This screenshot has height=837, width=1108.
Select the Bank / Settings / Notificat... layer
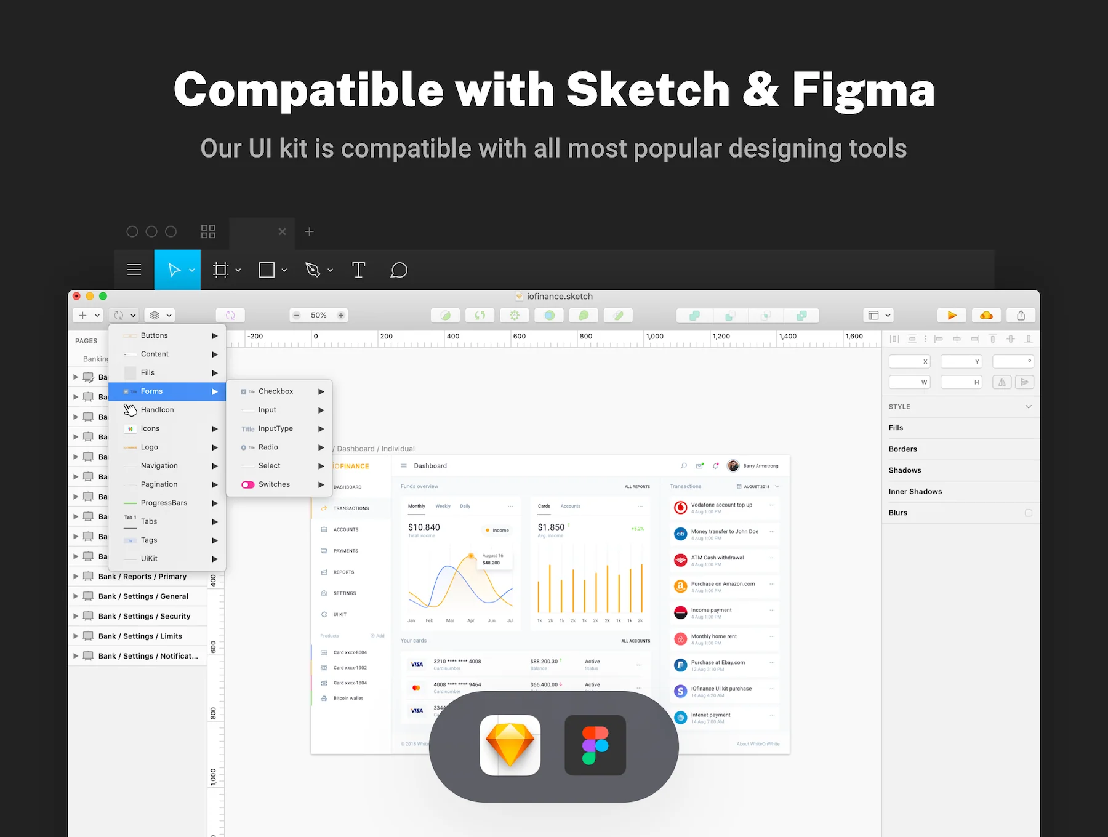pyautogui.click(x=138, y=656)
